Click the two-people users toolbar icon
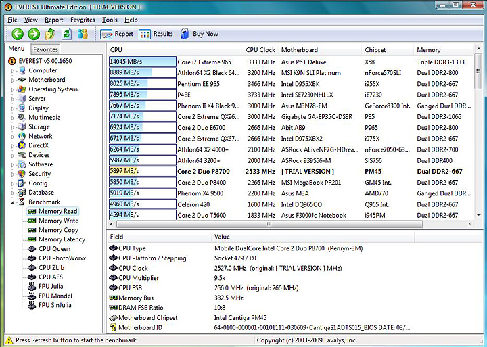The height and width of the screenshot is (347, 487). click(83, 34)
